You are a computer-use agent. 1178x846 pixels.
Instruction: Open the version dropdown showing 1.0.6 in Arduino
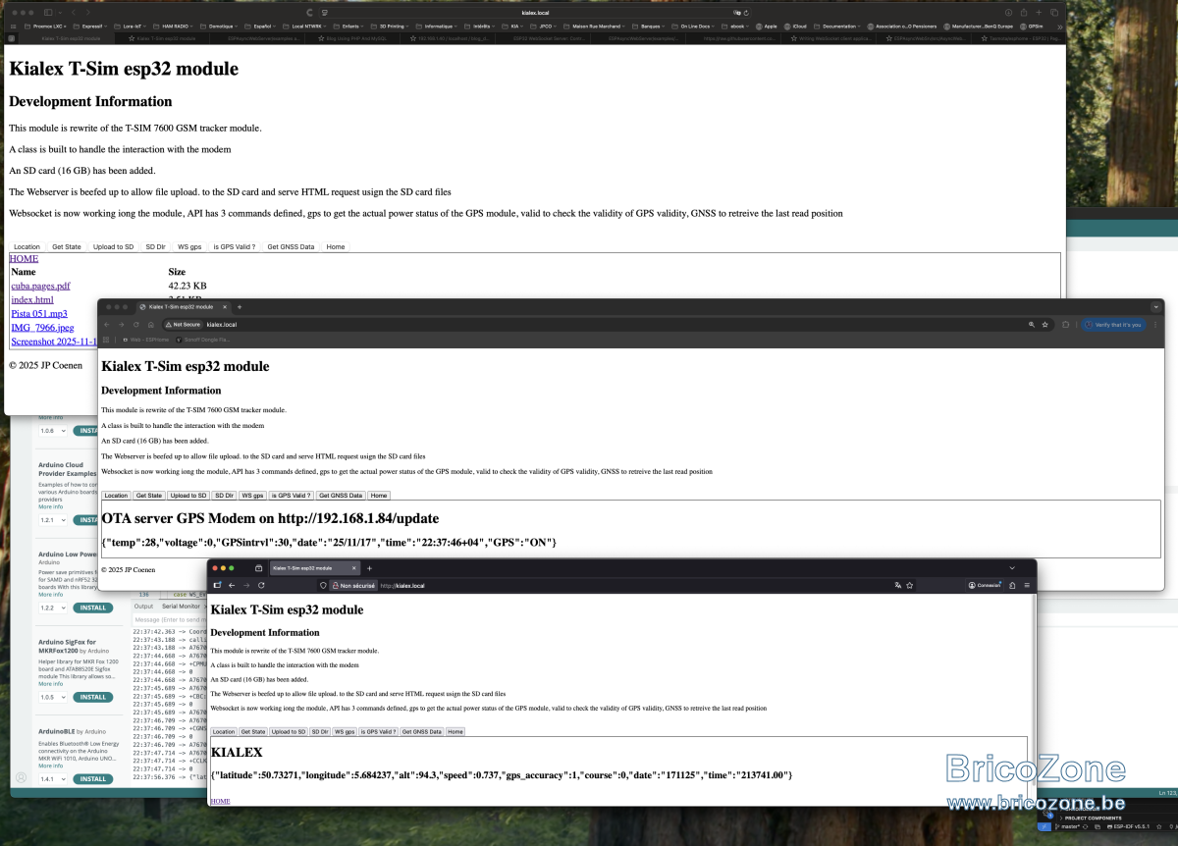pos(53,430)
